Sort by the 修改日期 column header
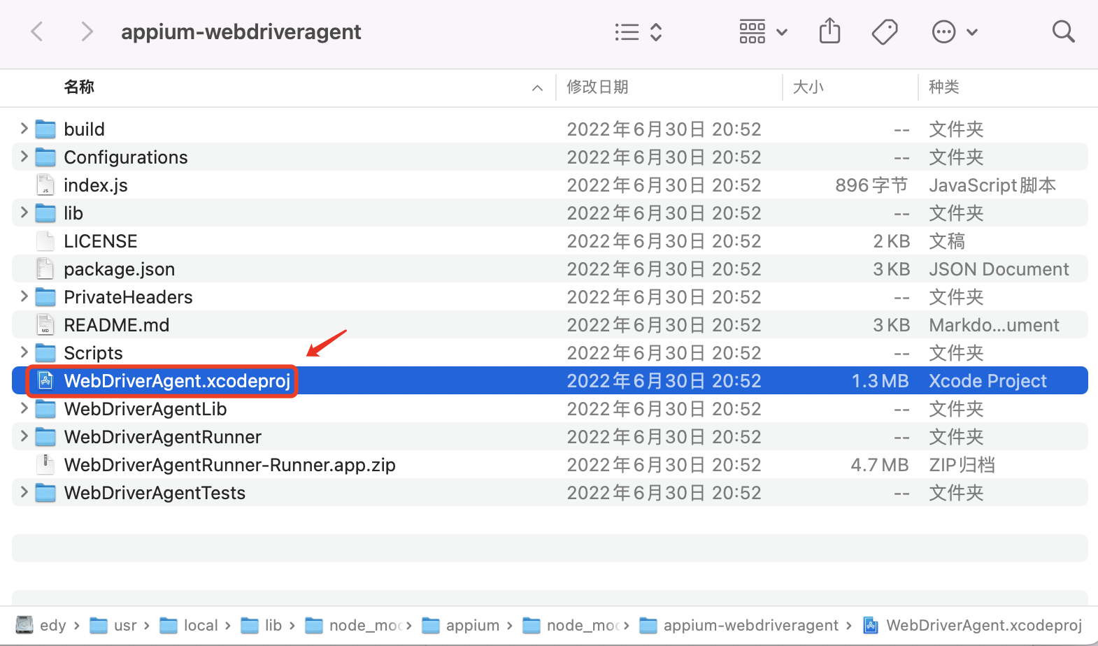Screen dimensions: 1098x646 [x=597, y=87]
